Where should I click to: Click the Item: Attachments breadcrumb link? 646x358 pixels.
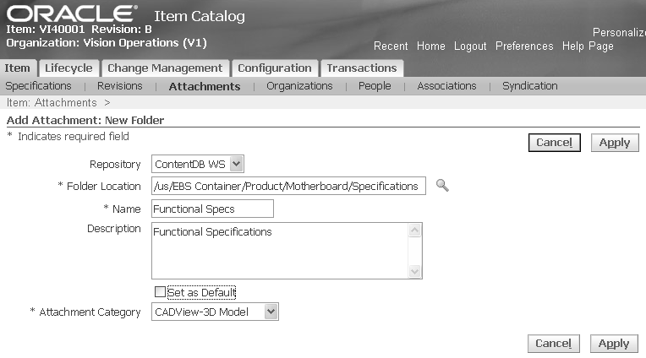pyautogui.click(x=52, y=102)
